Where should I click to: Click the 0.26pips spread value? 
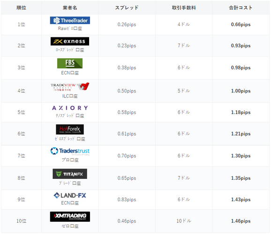[x=127, y=24]
